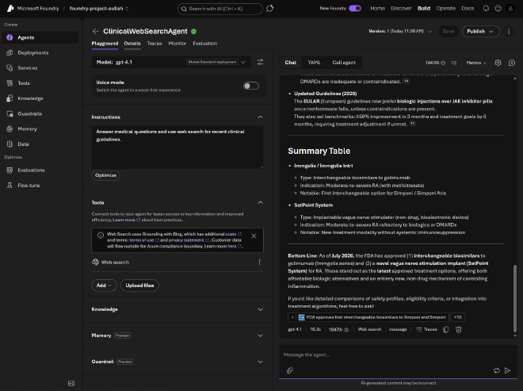Collapse the left sidebar panel

coord(71,383)
